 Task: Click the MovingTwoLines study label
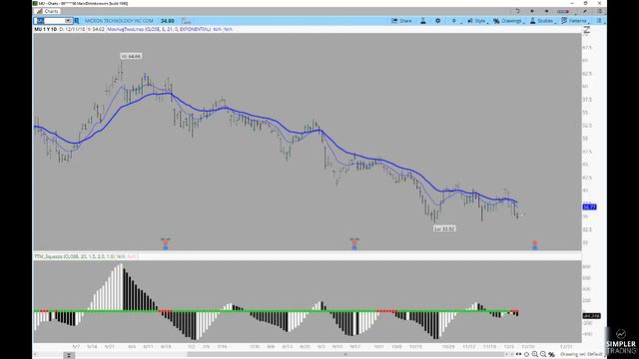tap(159, 29)
